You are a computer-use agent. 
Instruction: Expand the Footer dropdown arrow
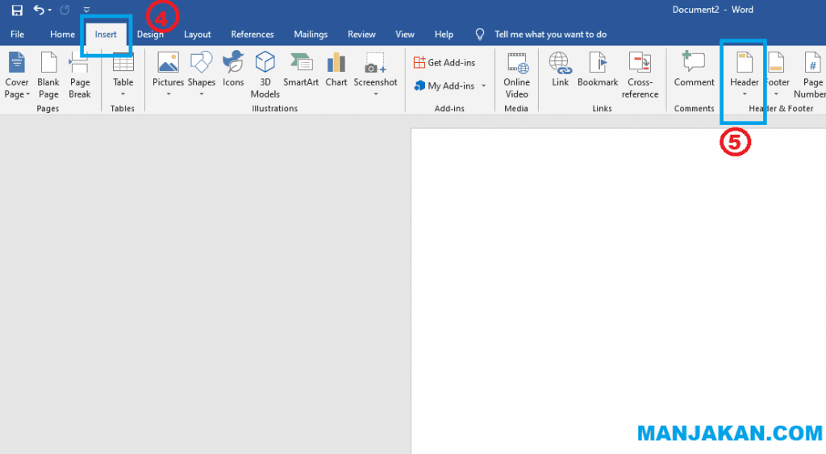776,94
